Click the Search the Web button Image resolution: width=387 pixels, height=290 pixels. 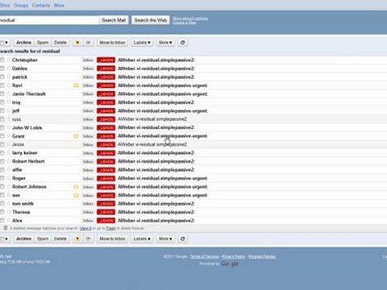tap(151, 20)
